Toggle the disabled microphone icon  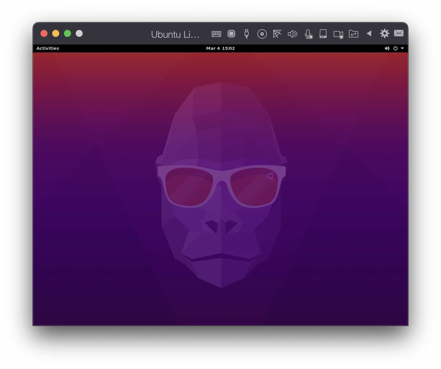(308, 34)
